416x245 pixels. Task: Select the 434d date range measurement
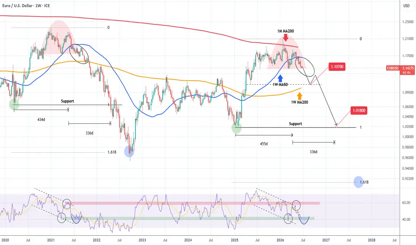pyautogui.click(x=41, y=120)
